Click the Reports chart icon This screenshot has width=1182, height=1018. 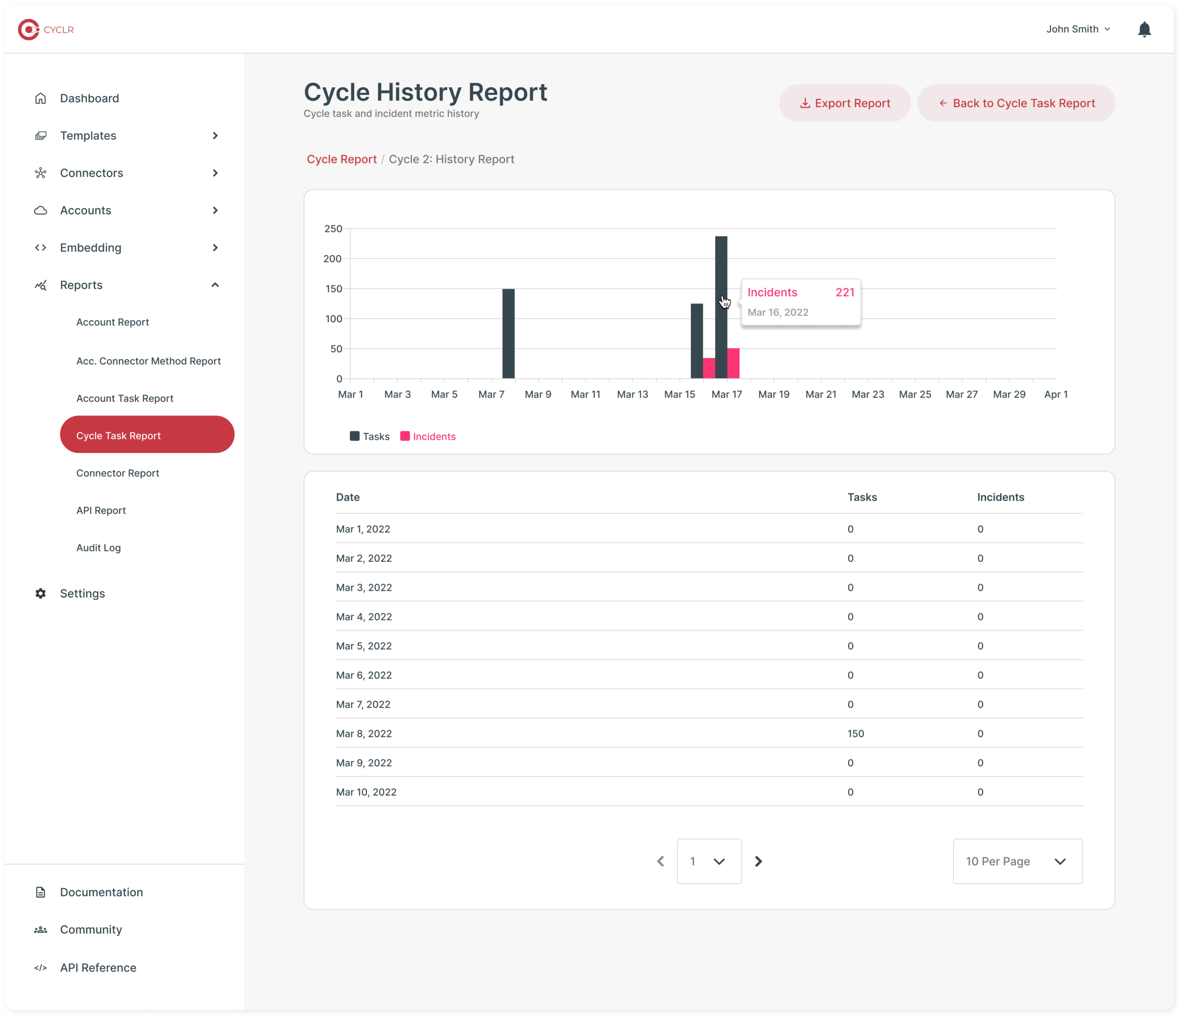pyautogui.click(x=41, y=285)
